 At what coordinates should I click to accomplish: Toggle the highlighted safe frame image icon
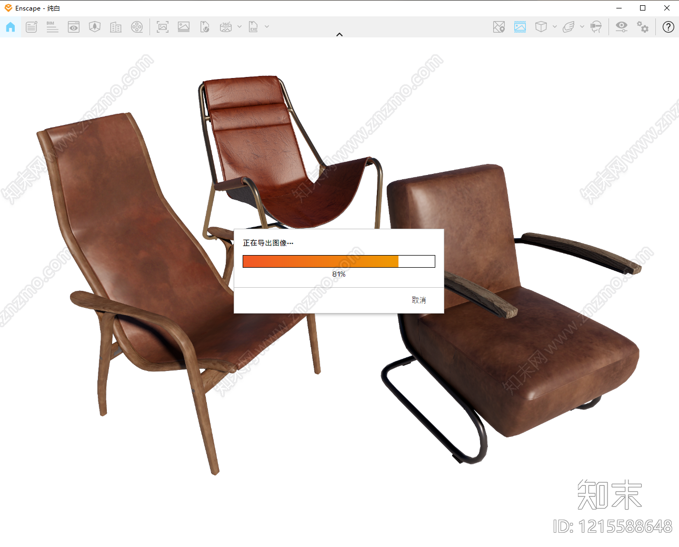(520, 27)
